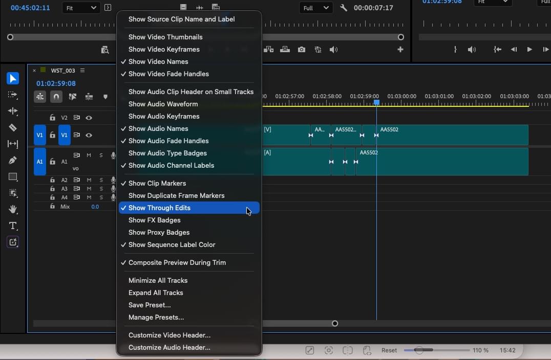
Task: Select Show Proxy Badges
Action: [189, 232]
